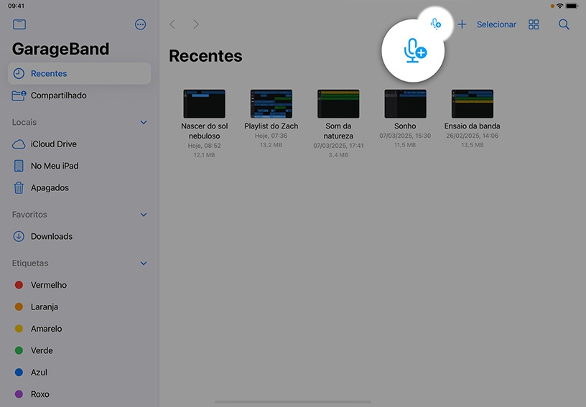The width and height of the screenshot is (586, 407).
Task: Click the 09:41 clock in status bar
Action: click(16, 6)
